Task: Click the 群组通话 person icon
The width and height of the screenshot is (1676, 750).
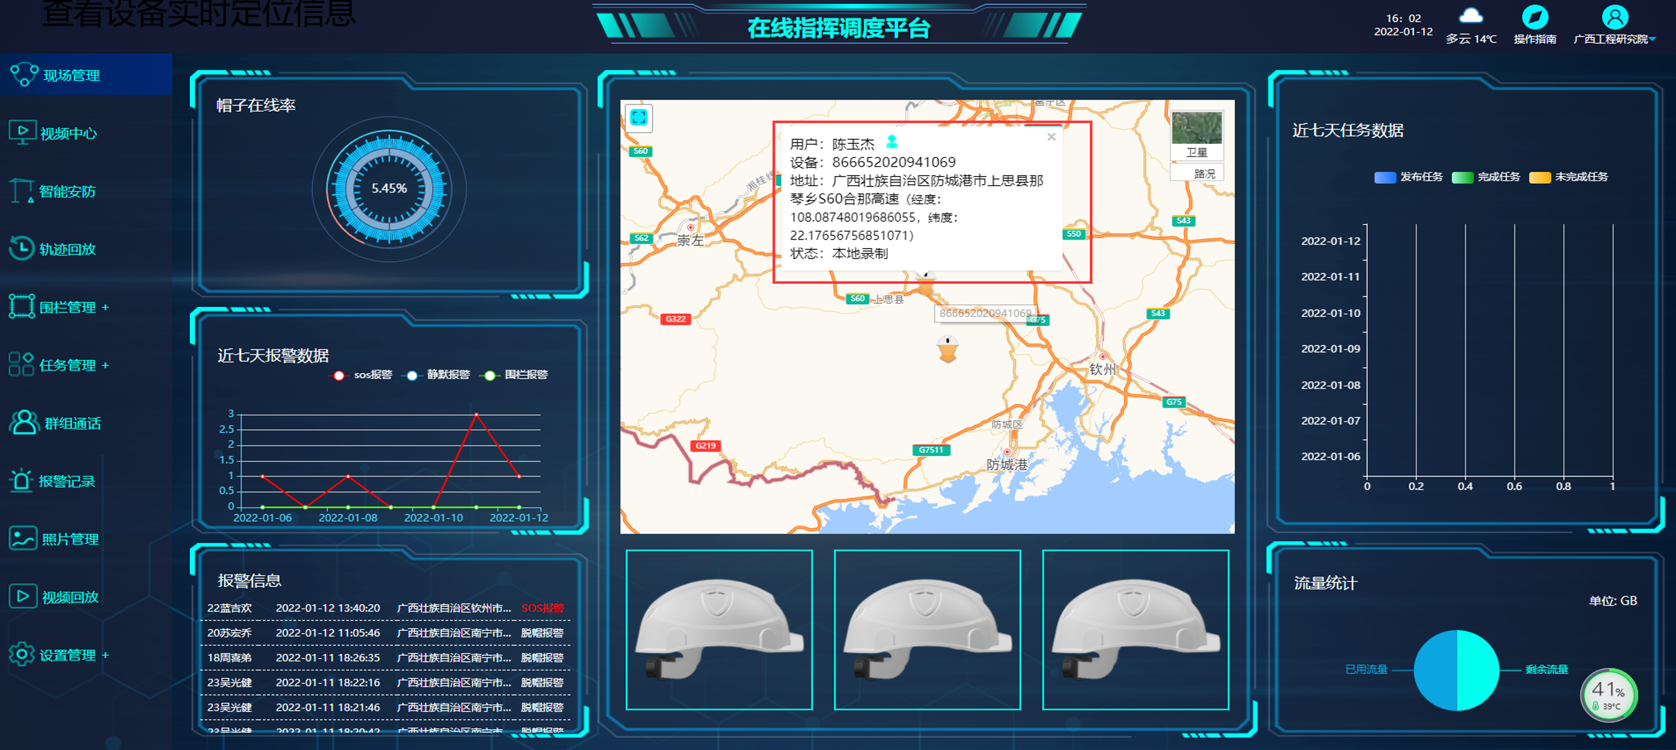Action: [x=24, y=423]
